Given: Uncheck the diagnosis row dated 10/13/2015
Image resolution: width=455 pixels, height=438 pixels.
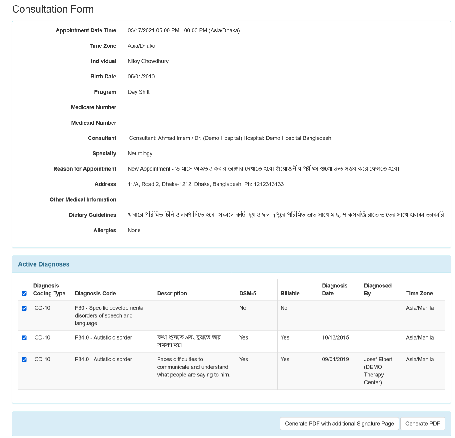Looking at the screenshot, I should click(x=24, y=338).
